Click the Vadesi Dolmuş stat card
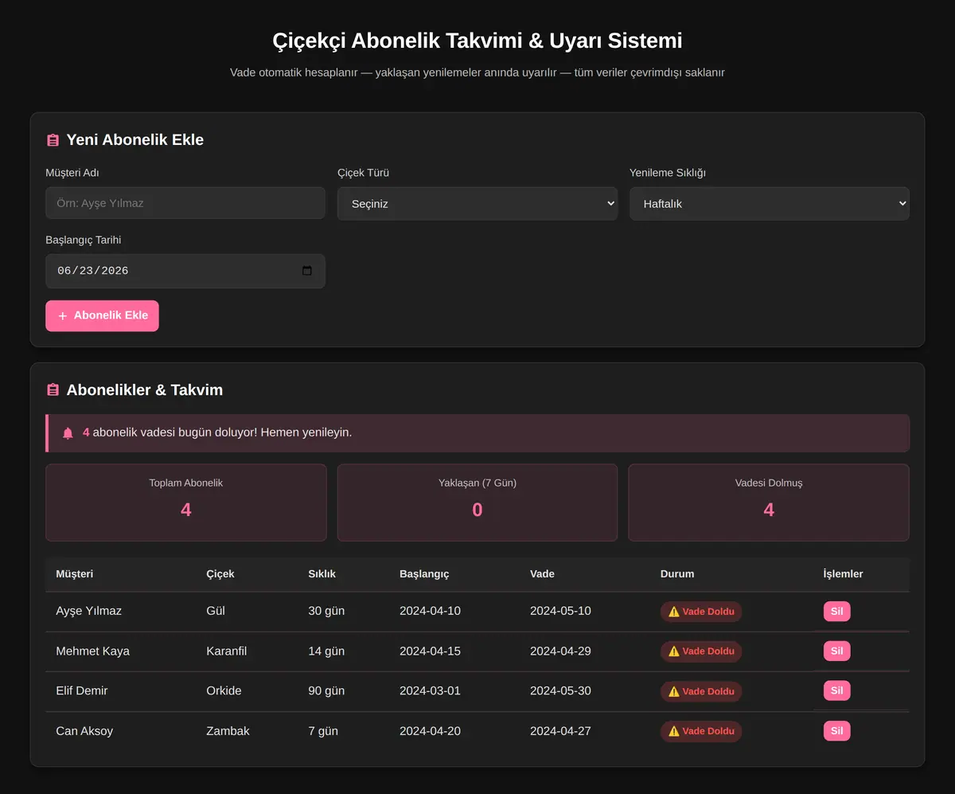The height and width of the screenshot is (794, 955). coord(769,503)
